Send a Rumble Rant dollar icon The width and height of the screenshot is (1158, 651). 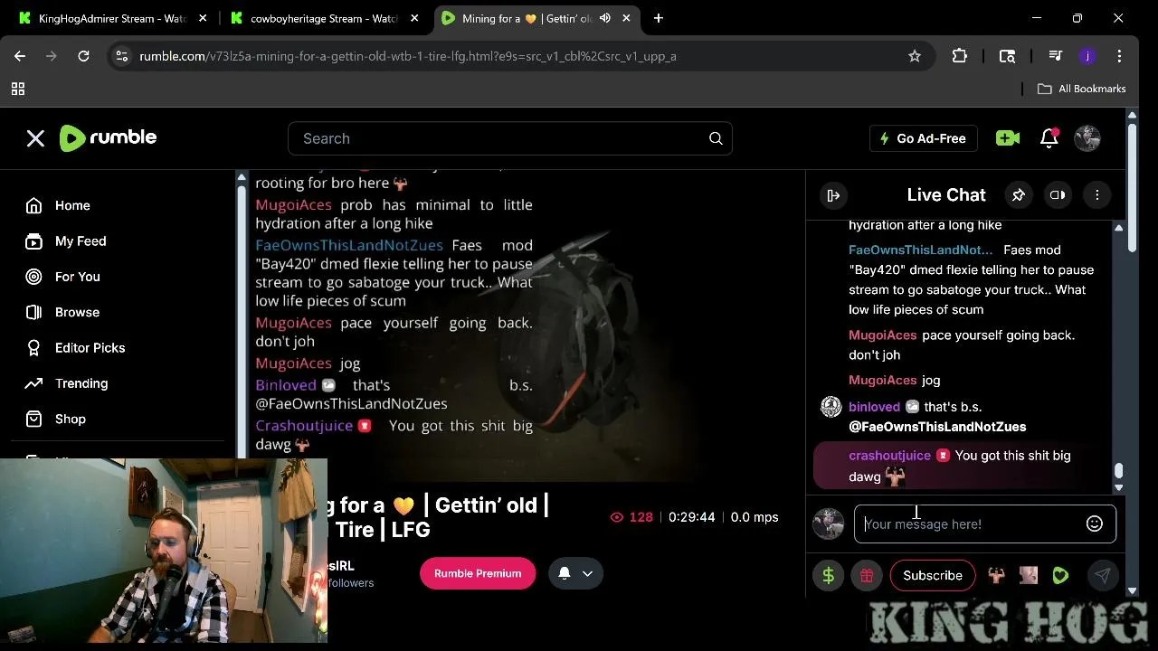click(828, 575)
